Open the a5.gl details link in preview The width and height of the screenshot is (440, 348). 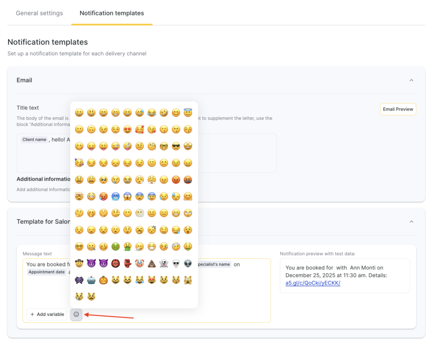click(x=312, y=283)
